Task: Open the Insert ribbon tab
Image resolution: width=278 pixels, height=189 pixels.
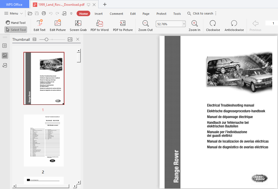Action: [99, 14]
